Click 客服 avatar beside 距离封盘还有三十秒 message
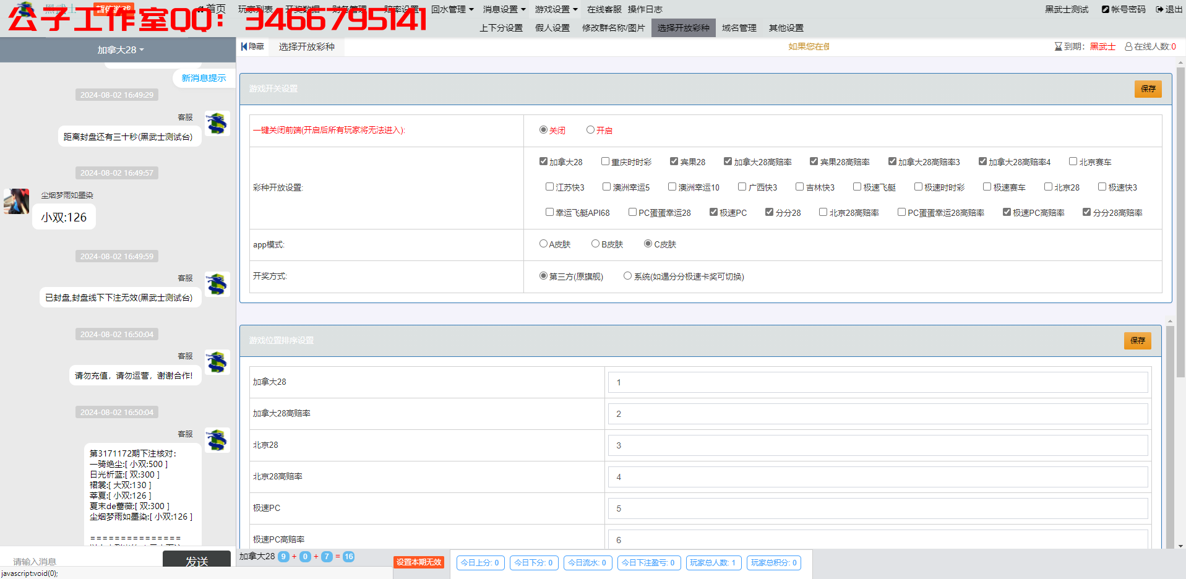 (217, 124)
